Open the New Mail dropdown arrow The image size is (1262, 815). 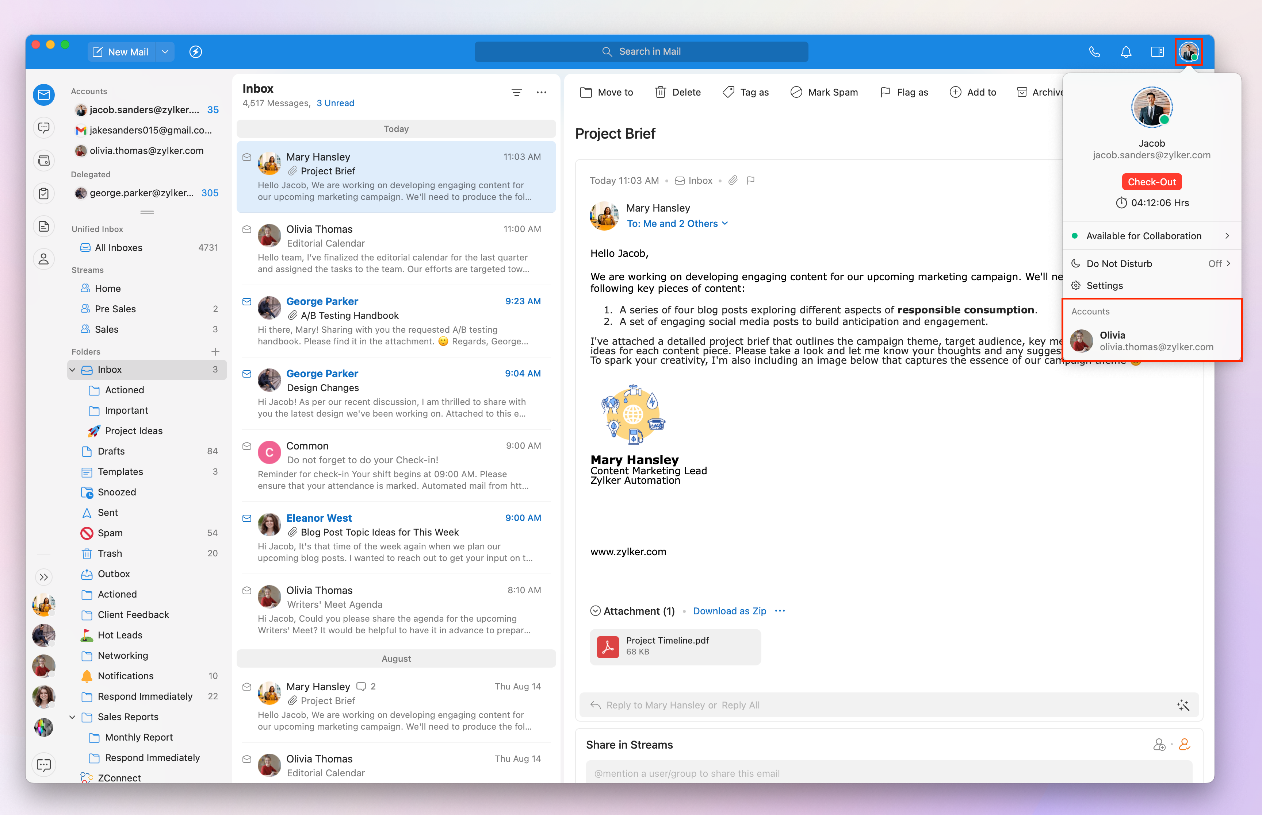[165, 52]
